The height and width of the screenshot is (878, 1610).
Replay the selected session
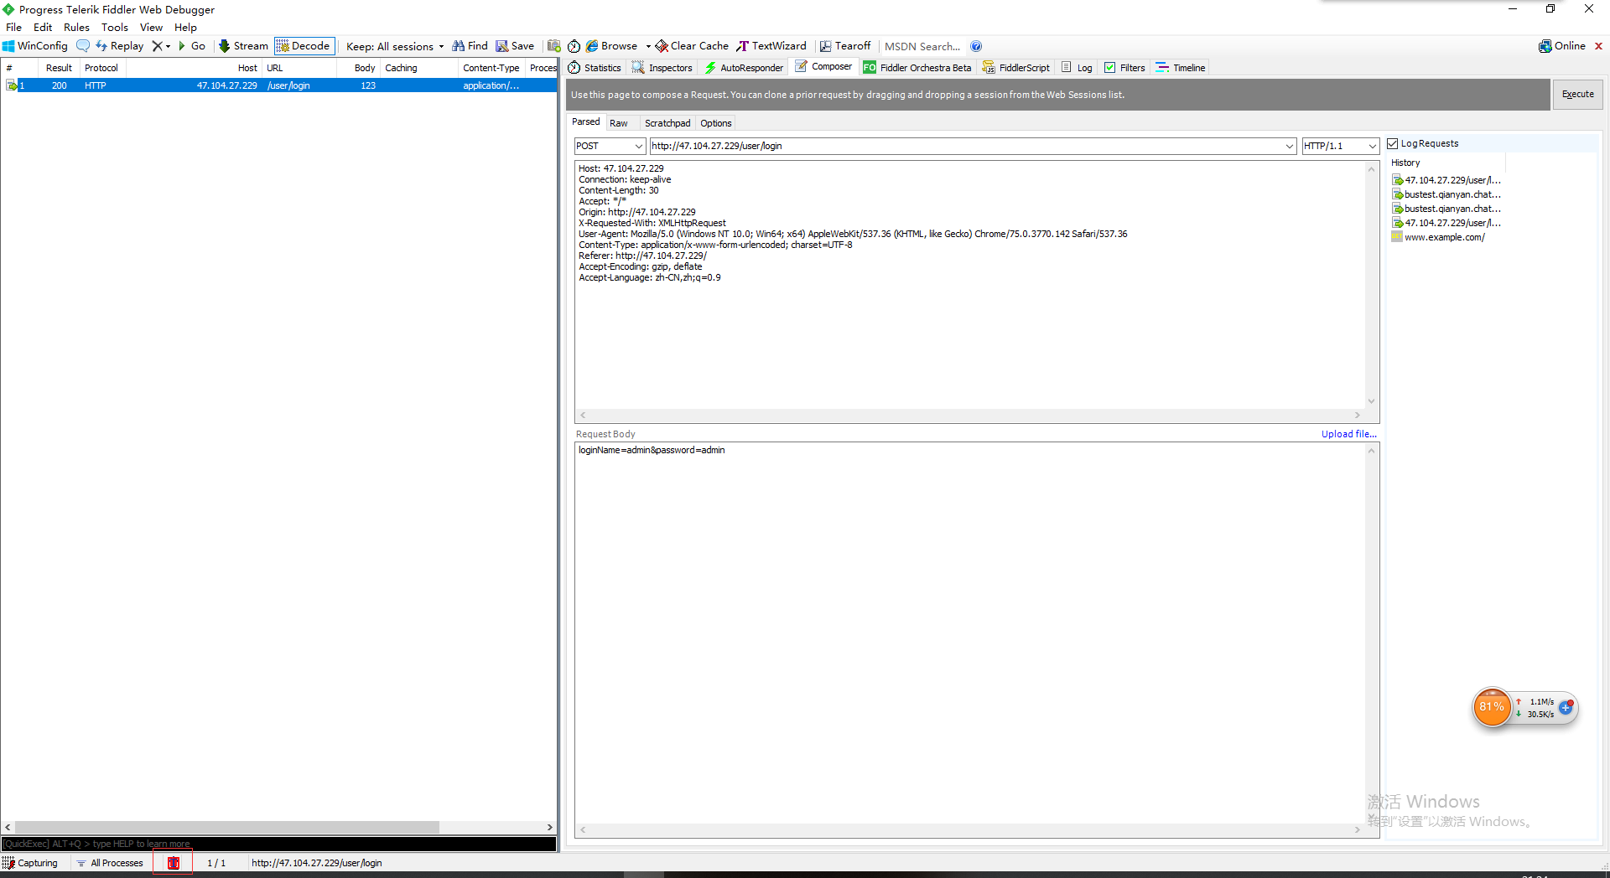(x=119, y=46)
